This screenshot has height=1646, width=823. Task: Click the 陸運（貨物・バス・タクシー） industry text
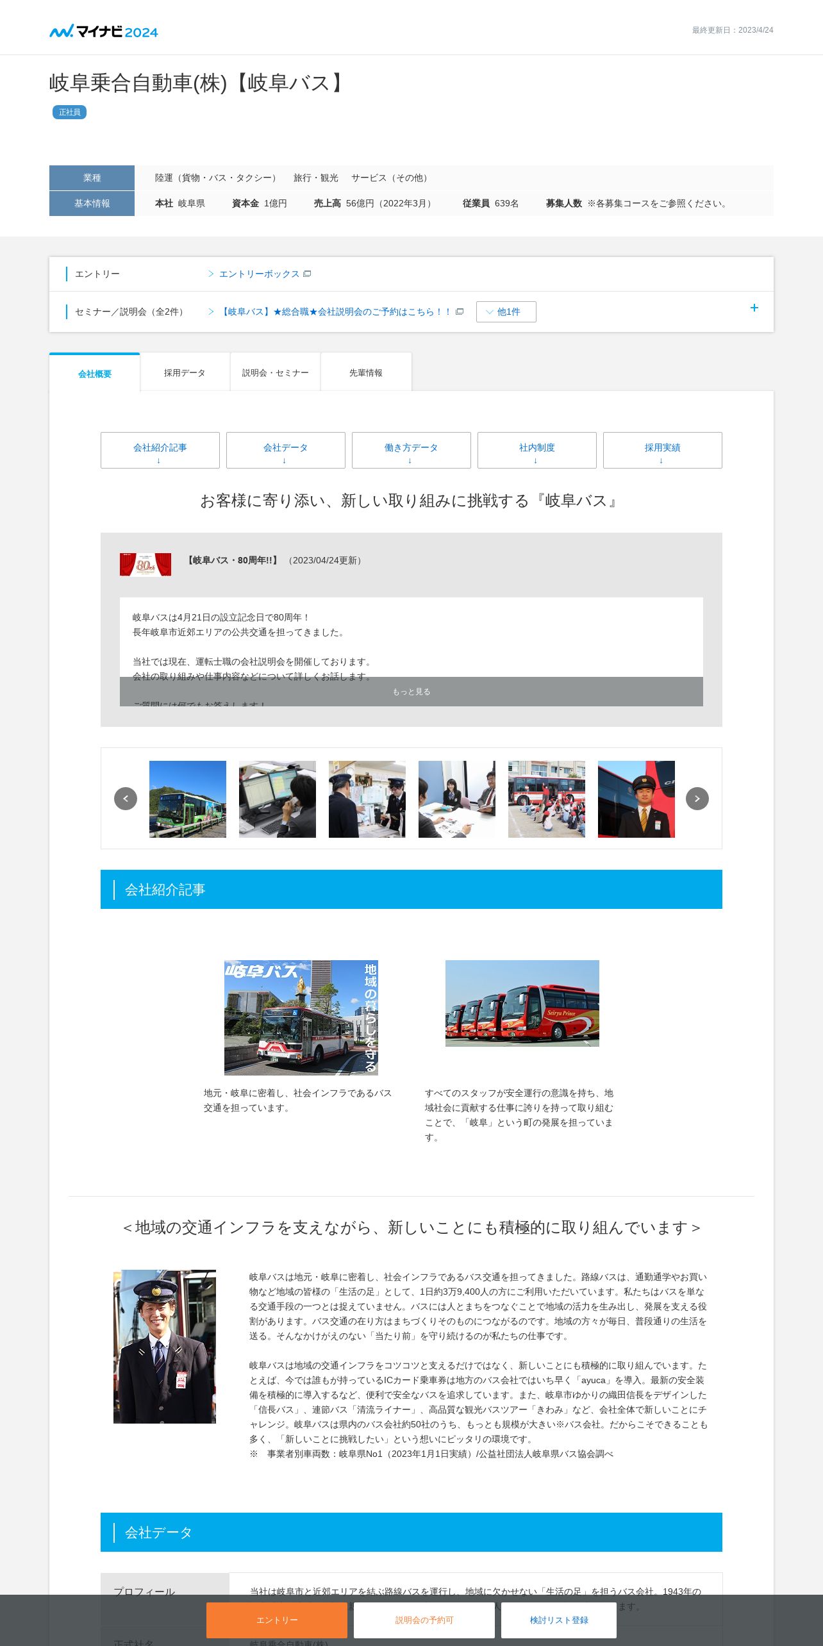[217, 178]
